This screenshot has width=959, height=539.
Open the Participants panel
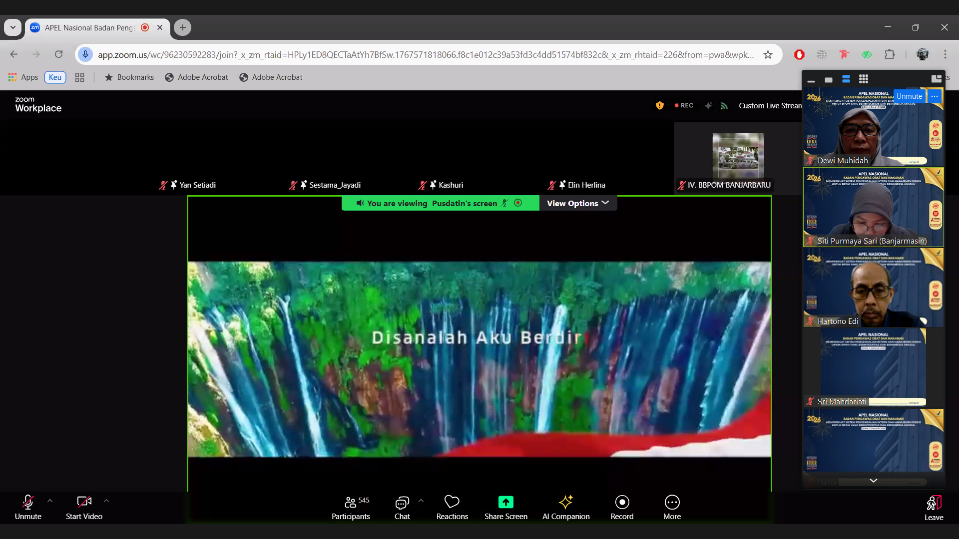tap(350, 507)
